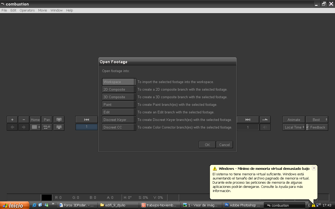
Task: Click the Home view button
Action: point(35,120)
